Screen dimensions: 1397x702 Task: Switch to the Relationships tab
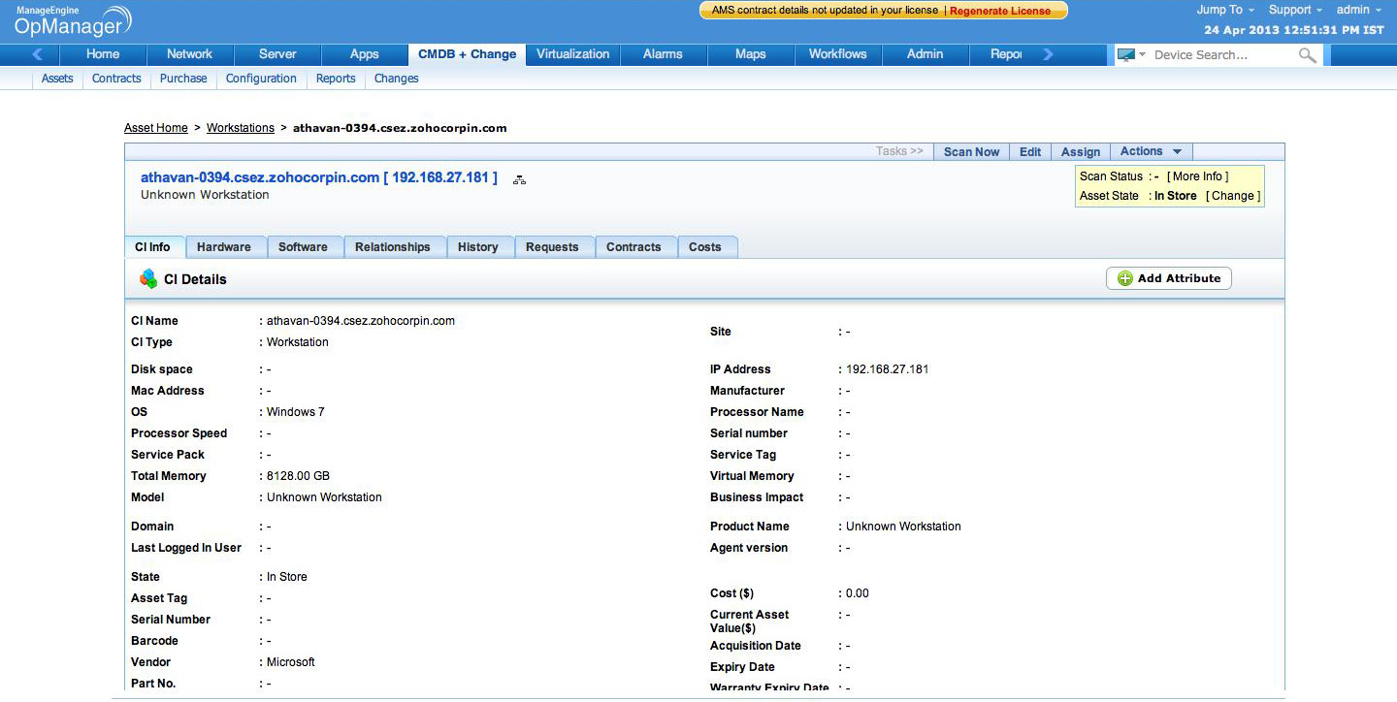coord(393,247)
